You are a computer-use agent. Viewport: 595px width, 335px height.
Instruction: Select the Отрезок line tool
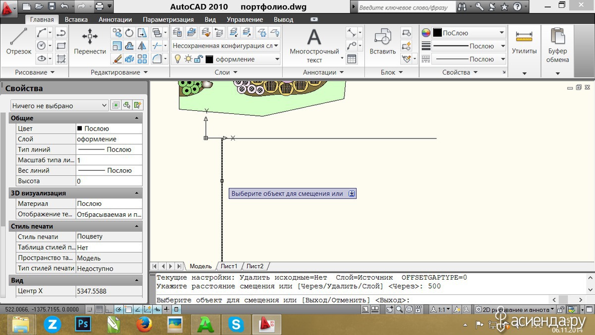tap(19, 41)
